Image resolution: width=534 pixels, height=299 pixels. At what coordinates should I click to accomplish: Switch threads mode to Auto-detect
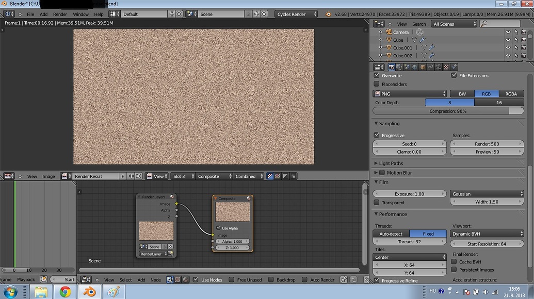click(391, 234)
